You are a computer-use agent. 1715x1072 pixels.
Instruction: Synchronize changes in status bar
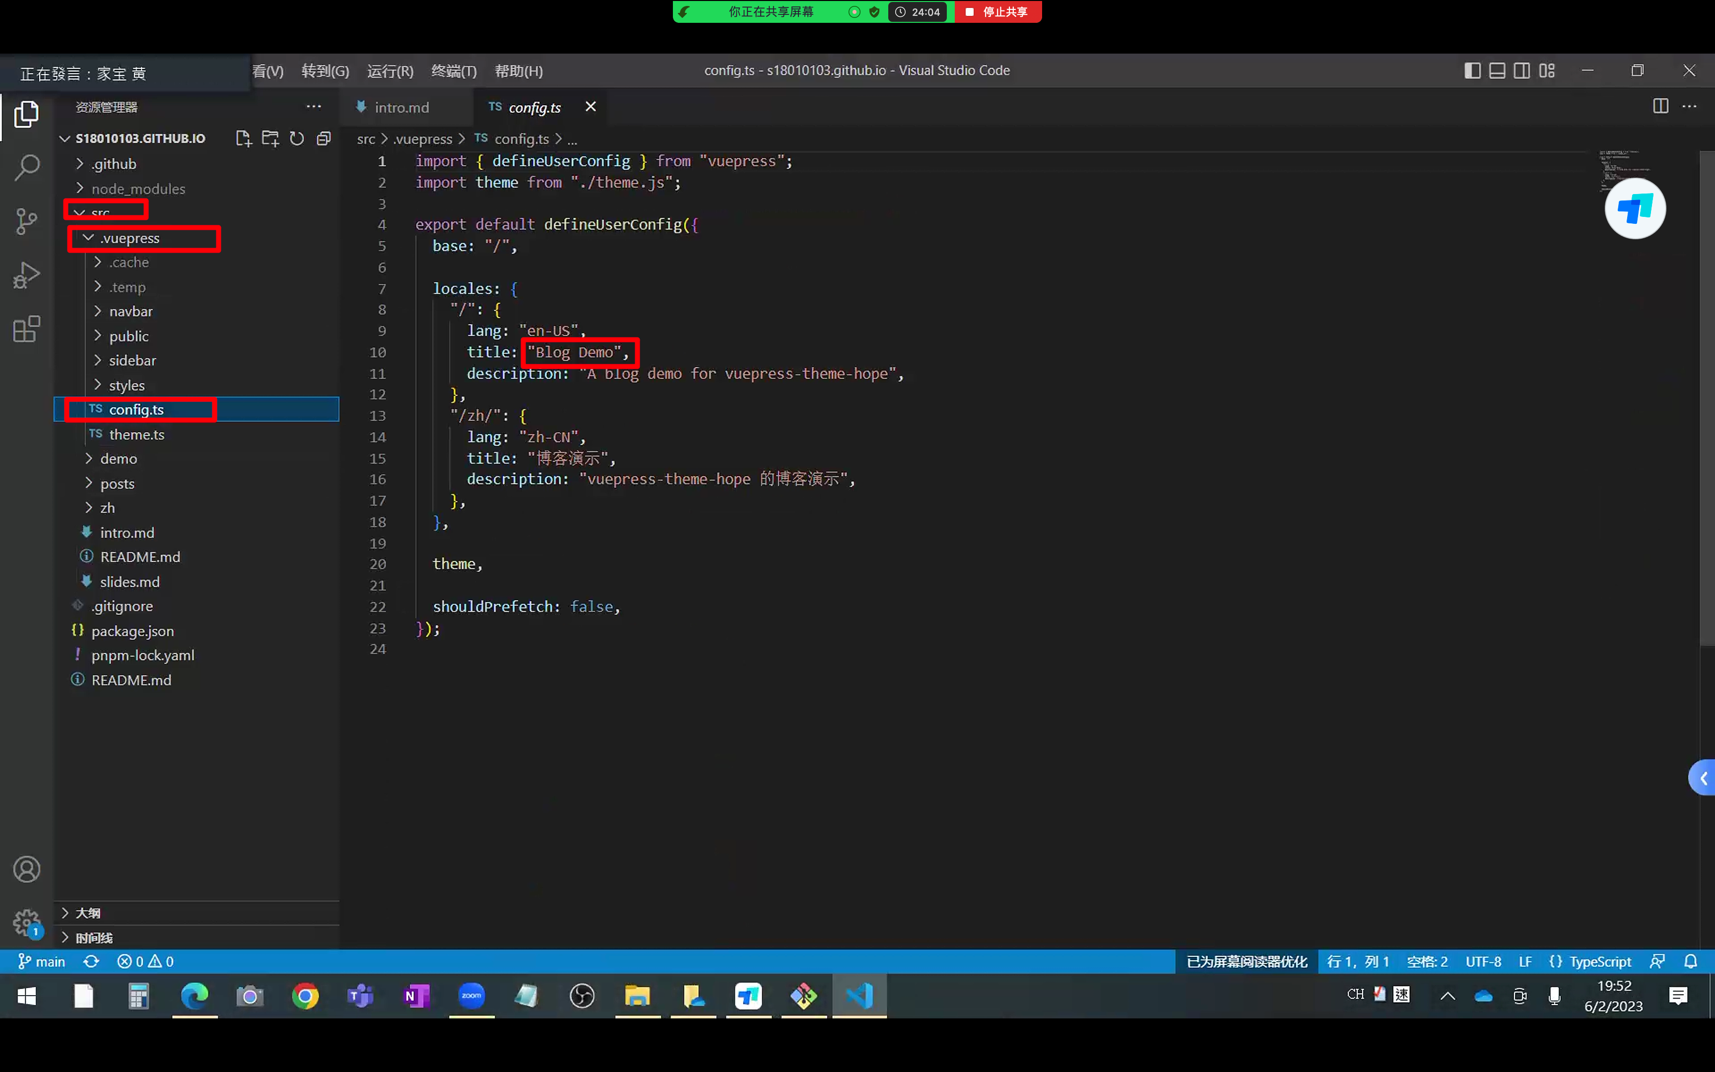pos(91,961)
